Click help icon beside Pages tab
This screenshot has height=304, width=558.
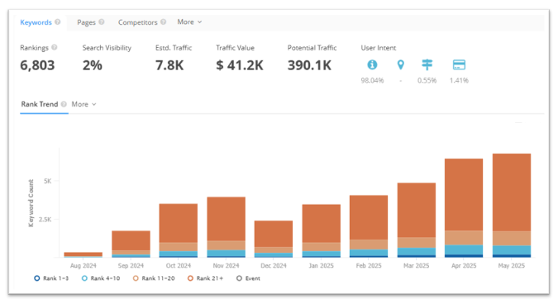(x=102, y=21)
